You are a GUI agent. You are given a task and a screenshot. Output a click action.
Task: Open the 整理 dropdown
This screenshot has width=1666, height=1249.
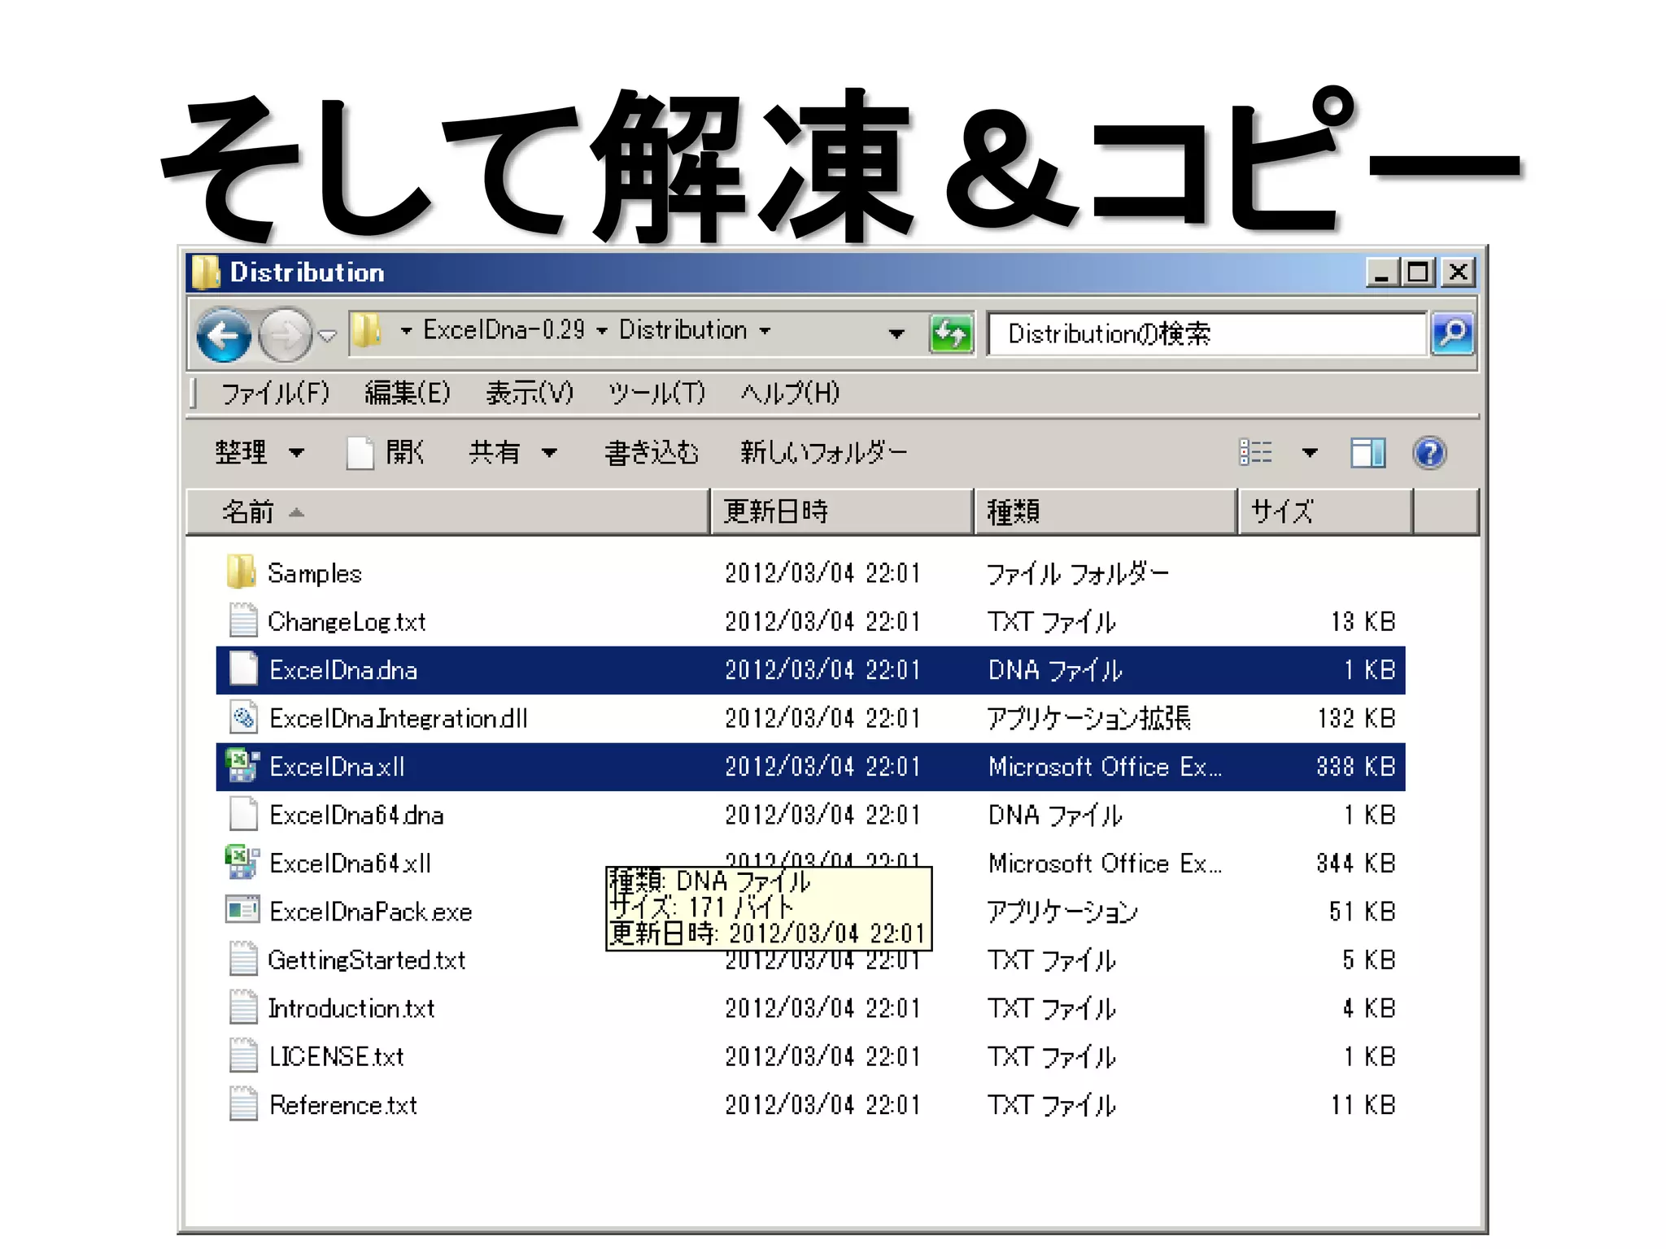(259, 452)
